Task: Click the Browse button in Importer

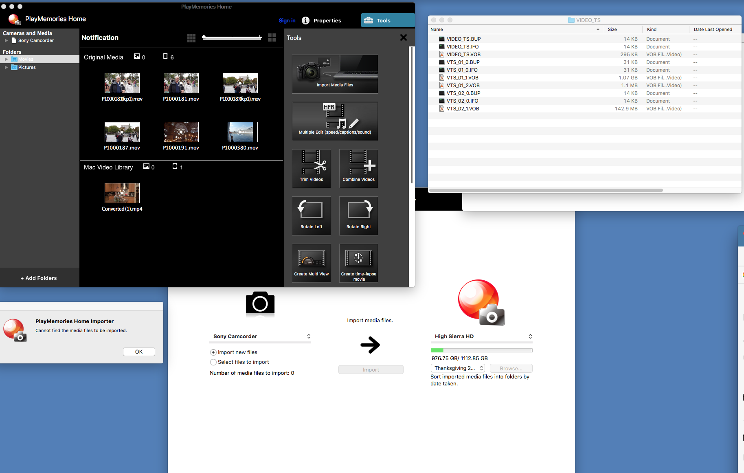Action: click(x=511, y=368)
